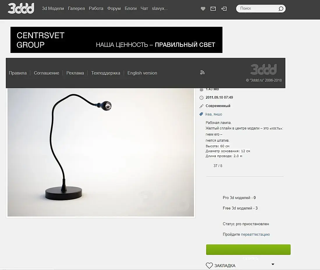Open the lamp model preview image

click(101, 152)
